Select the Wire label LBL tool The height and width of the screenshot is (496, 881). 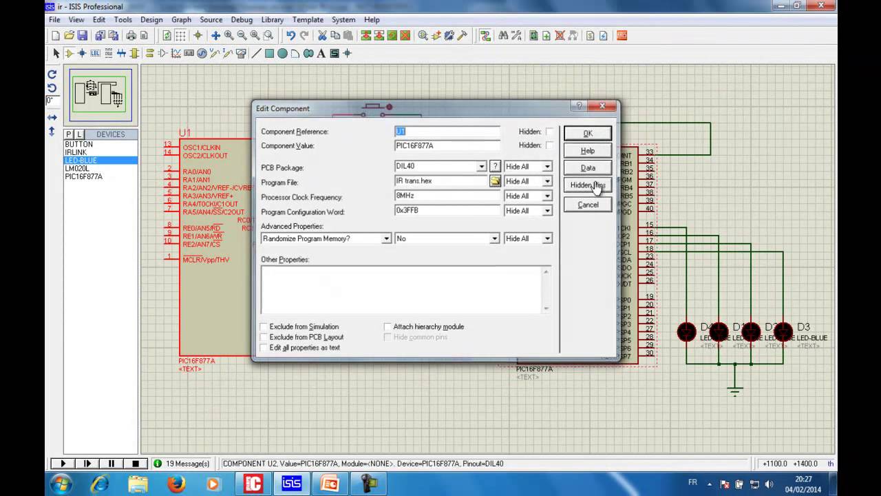[95, 53]
